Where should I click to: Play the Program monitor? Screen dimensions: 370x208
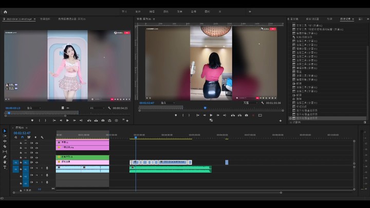pyautogui.click(x=211, y=115)
